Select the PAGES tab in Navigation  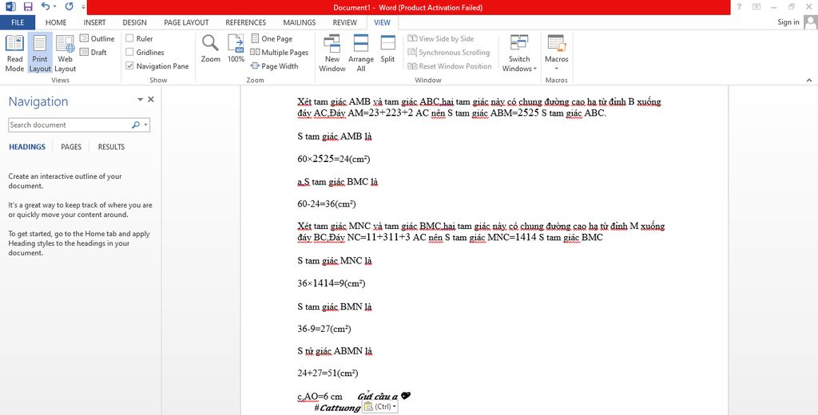tap(71, 147)
